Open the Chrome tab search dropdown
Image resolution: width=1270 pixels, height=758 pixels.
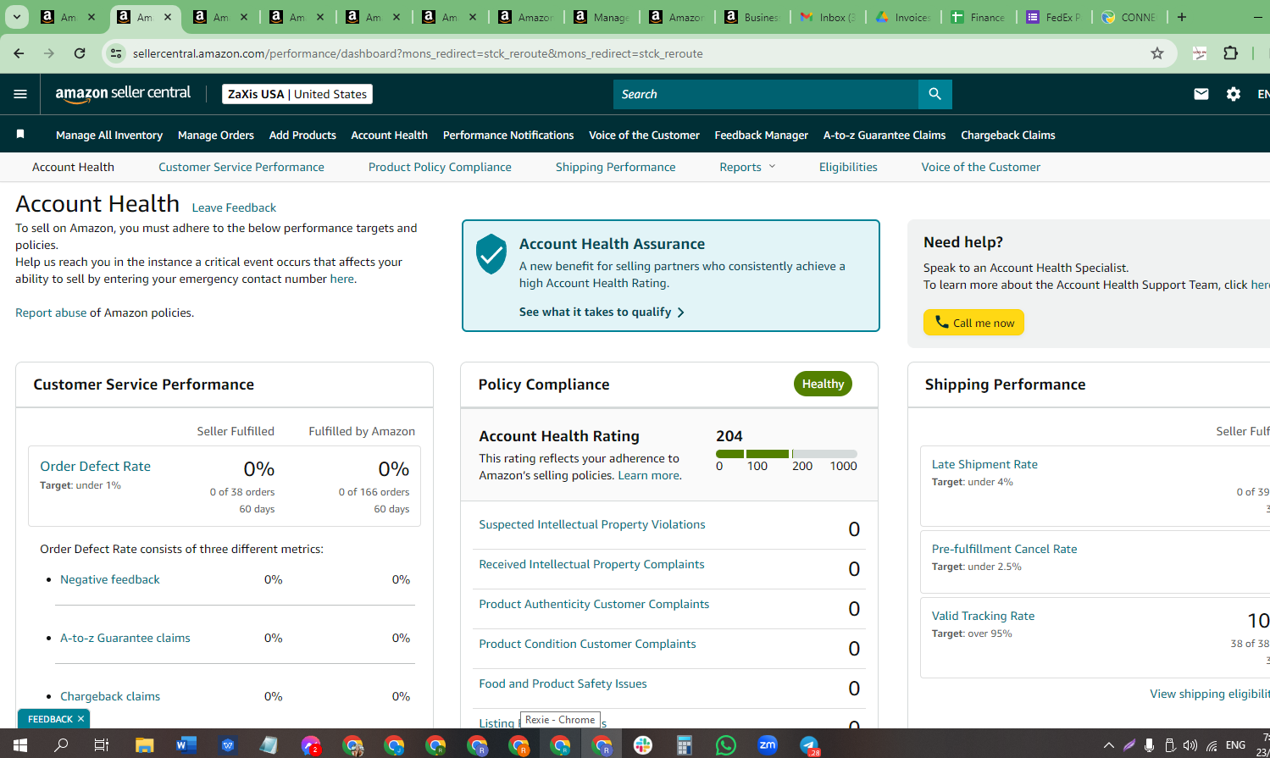(16, 17)
